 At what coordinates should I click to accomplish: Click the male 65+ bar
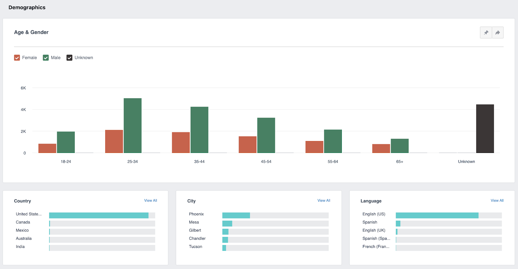(400, 146)
